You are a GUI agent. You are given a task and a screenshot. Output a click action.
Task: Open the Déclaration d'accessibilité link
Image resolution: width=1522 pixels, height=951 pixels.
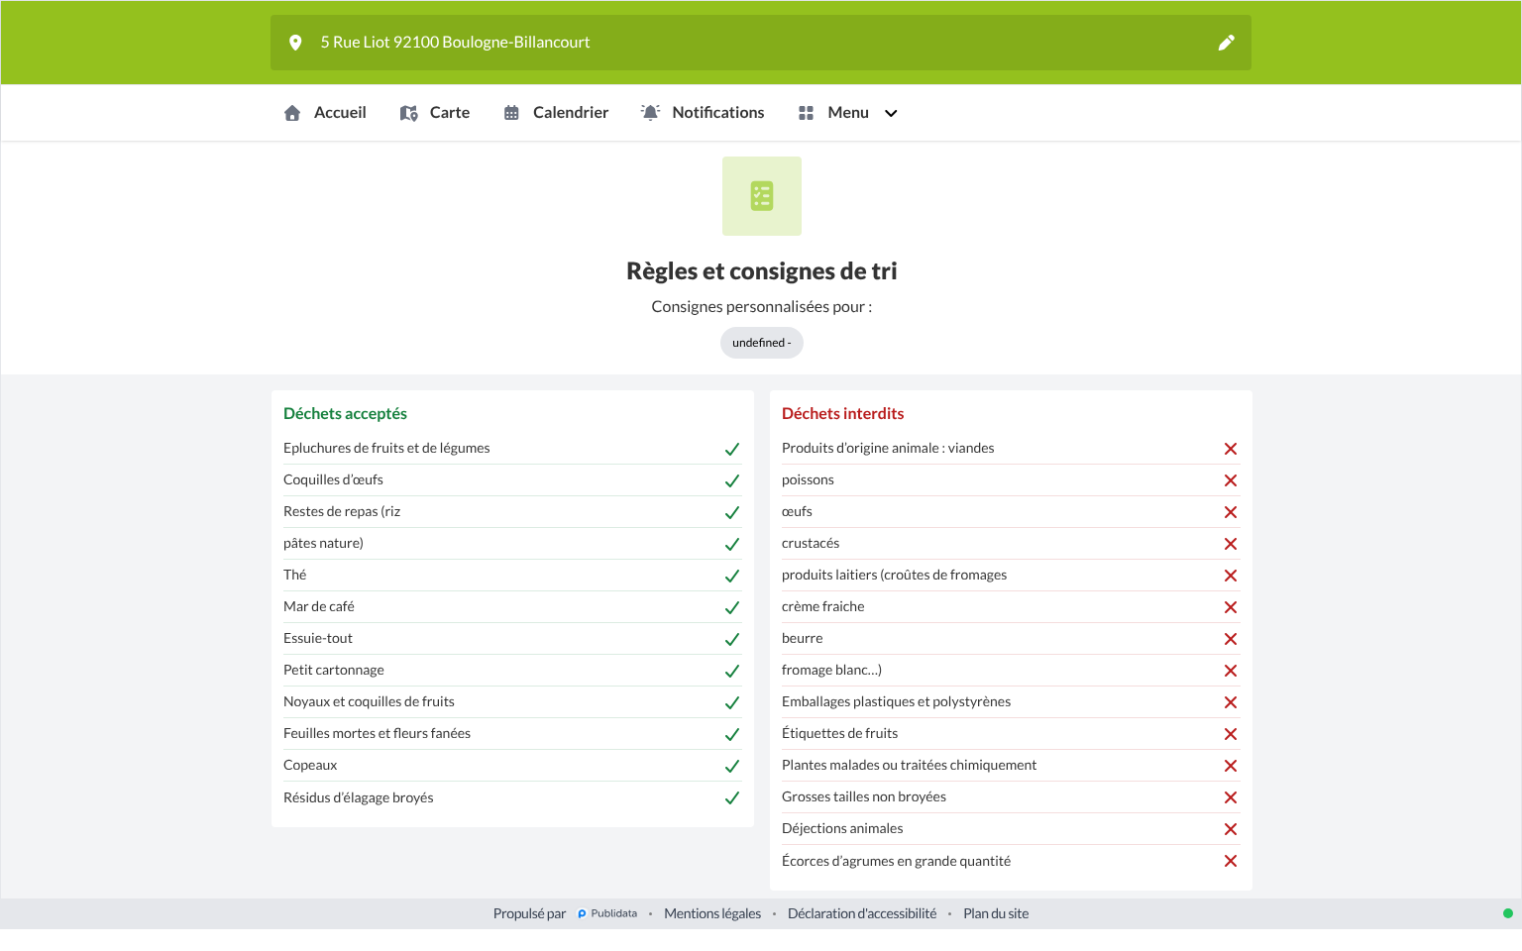tap(862, 913)
